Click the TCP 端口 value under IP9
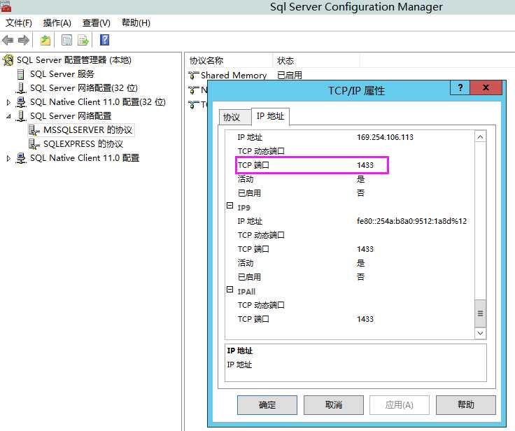Screen dimensions: 515x431 pos(365,249)
